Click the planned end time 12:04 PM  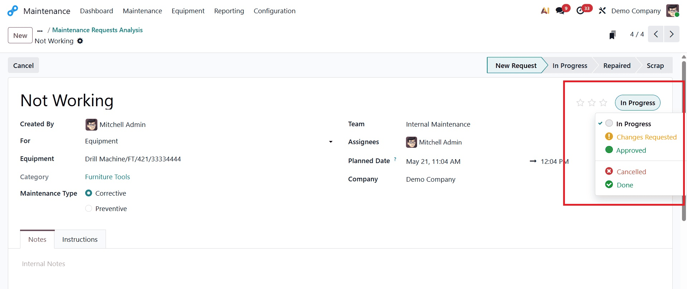coord(554,161)
